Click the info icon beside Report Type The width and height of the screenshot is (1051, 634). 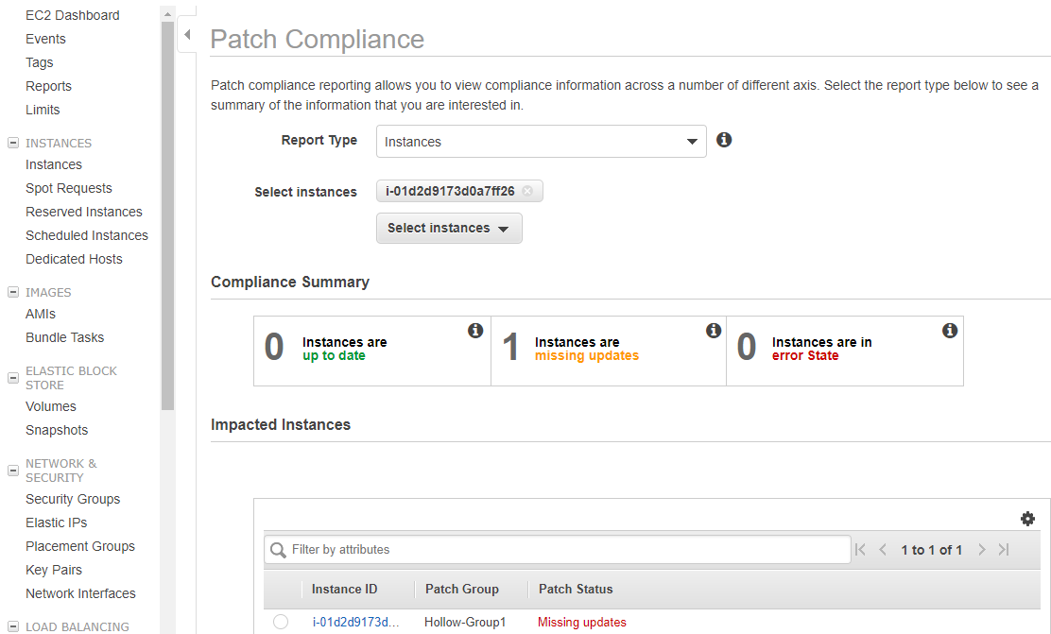click(x=724, y=140)
